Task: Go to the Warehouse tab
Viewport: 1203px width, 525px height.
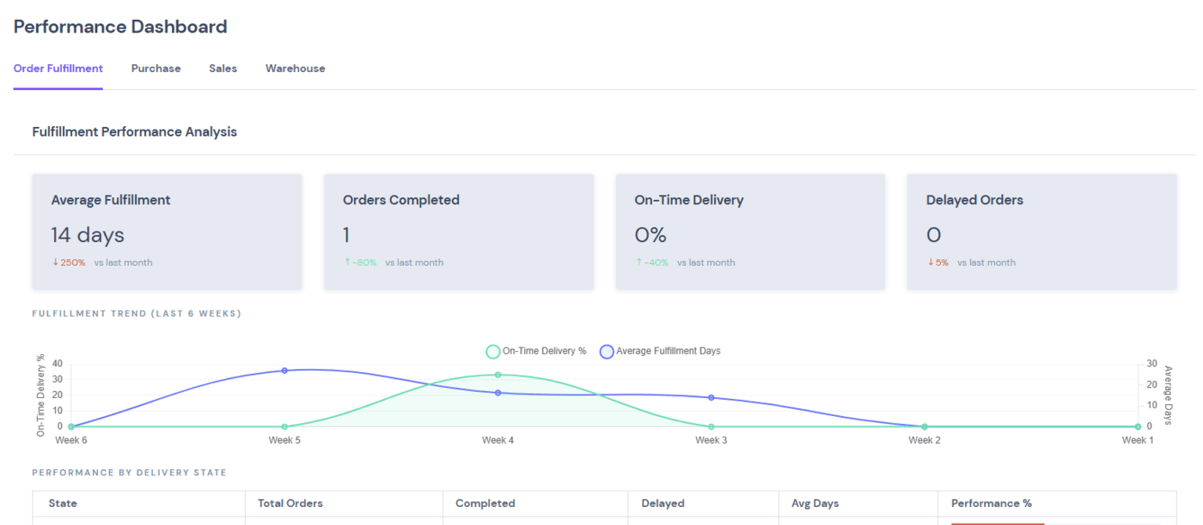Action: point(295,69)
